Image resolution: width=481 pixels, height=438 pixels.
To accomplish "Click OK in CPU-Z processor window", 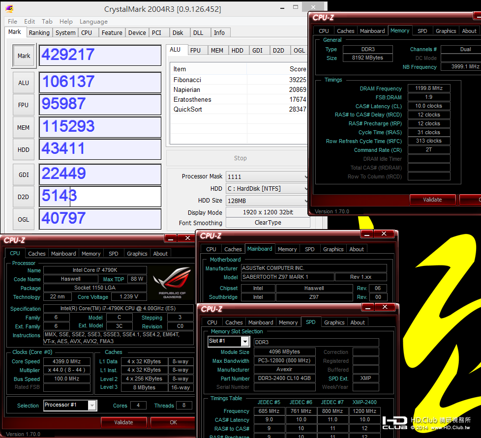I will [173, 422].
